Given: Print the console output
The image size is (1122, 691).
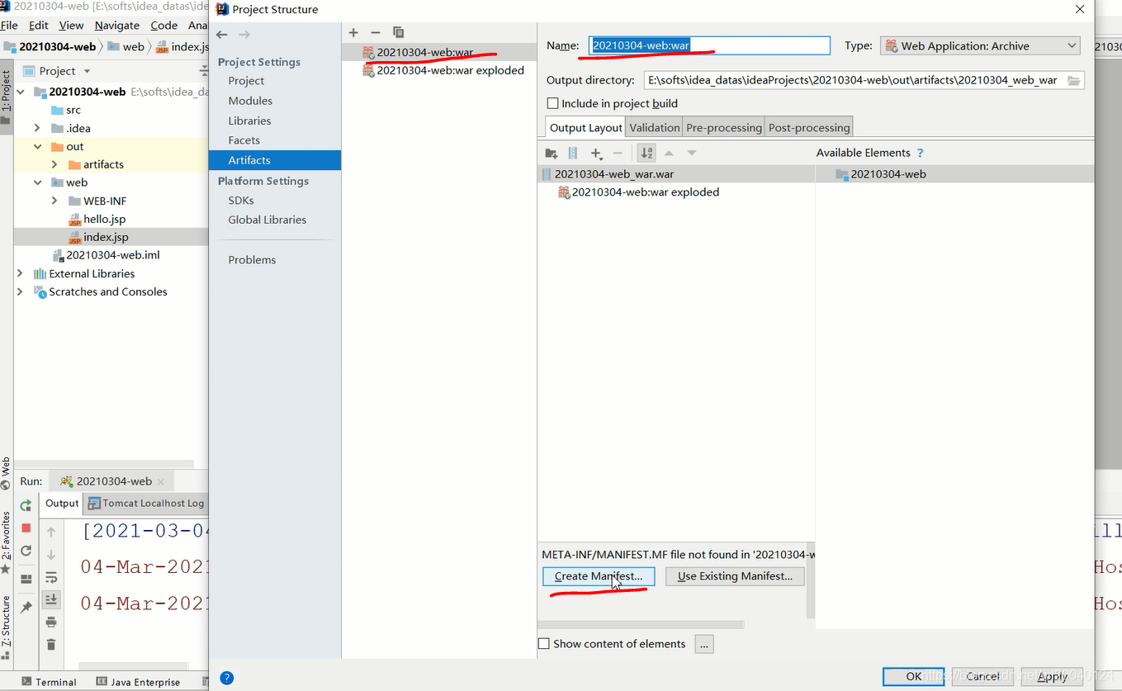Looking at the screenshot, I should (x=51, y=622).
